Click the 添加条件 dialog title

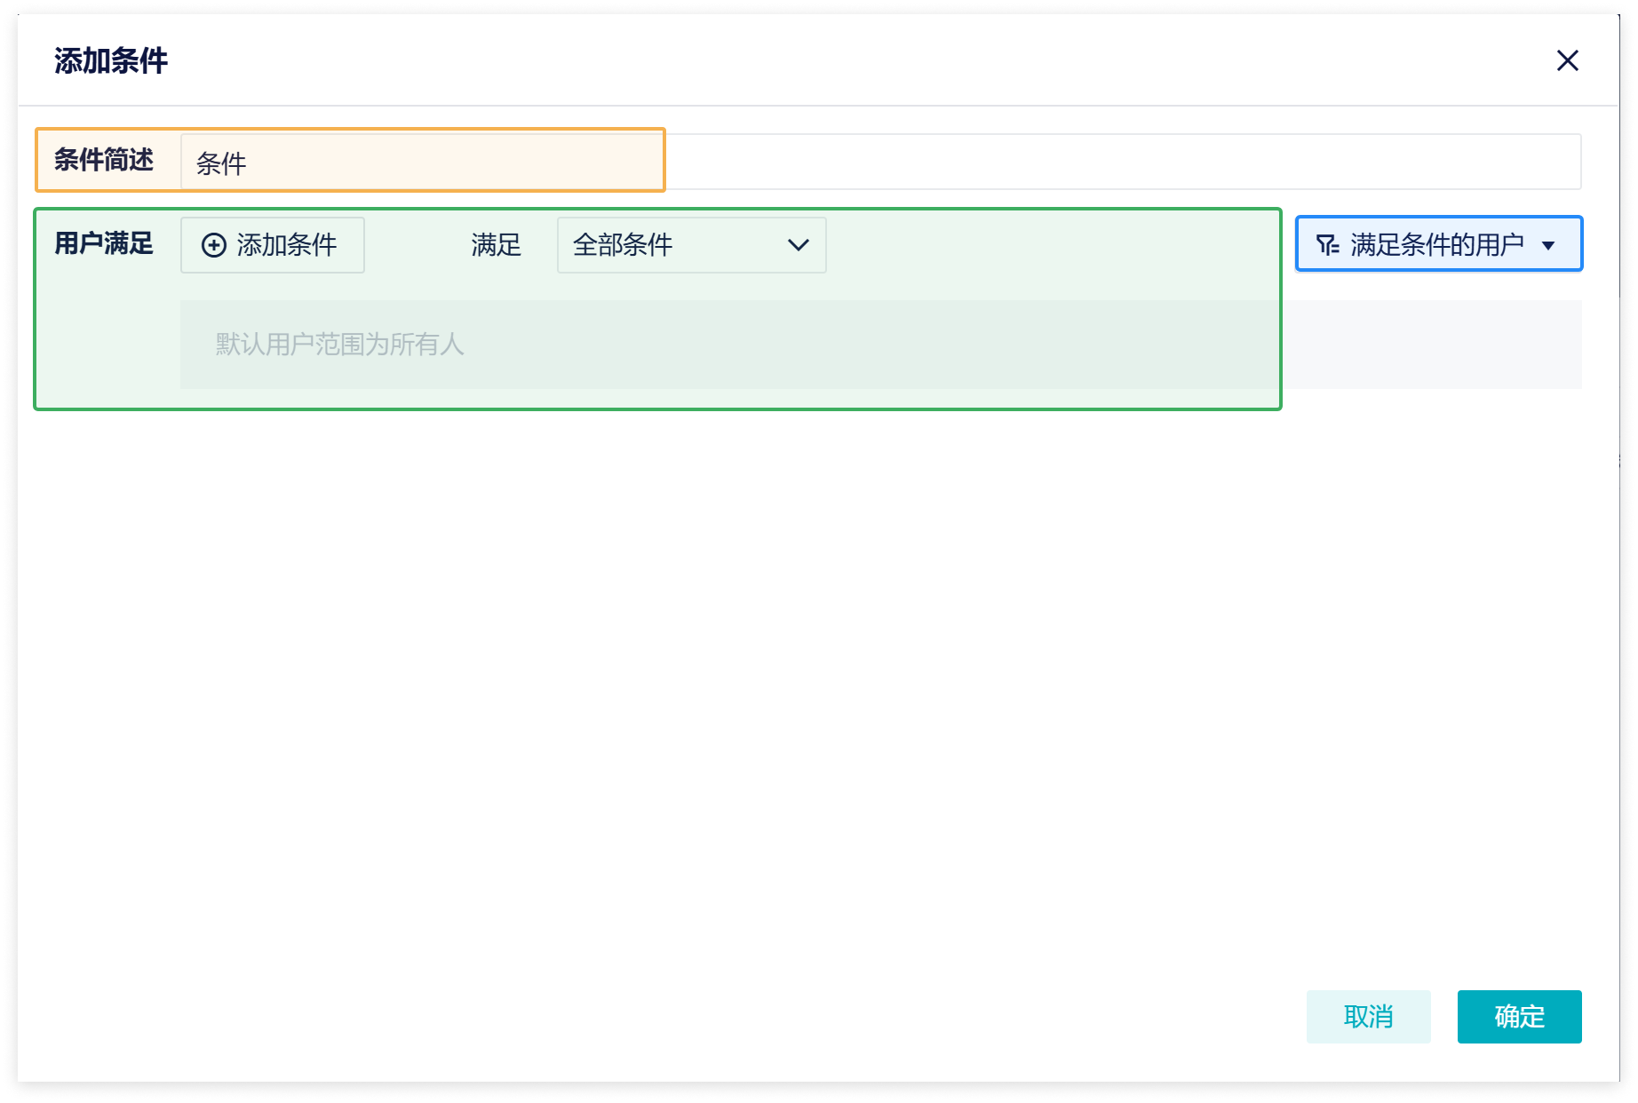click(x=111, y=60)
